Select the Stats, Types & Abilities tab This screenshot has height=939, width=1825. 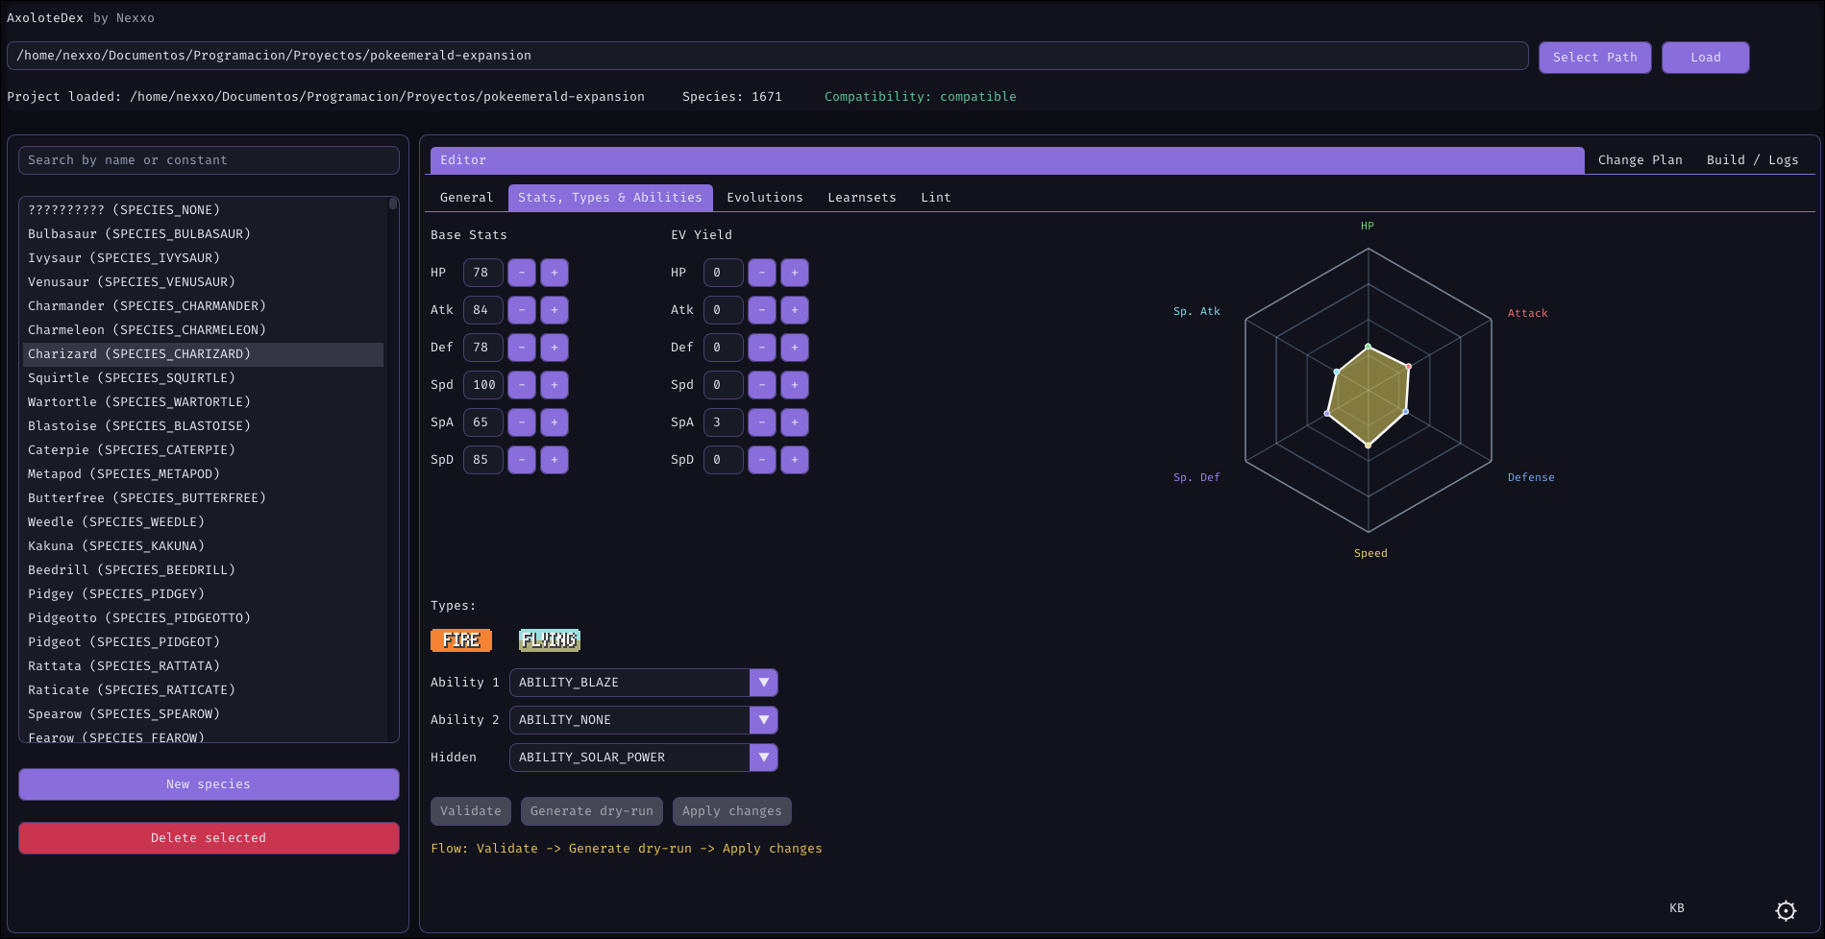[x=610, y=198]
